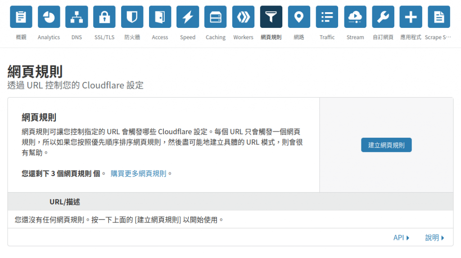Open the Workers icon
Screen dimensions: 461x258
tap(243, 17)
